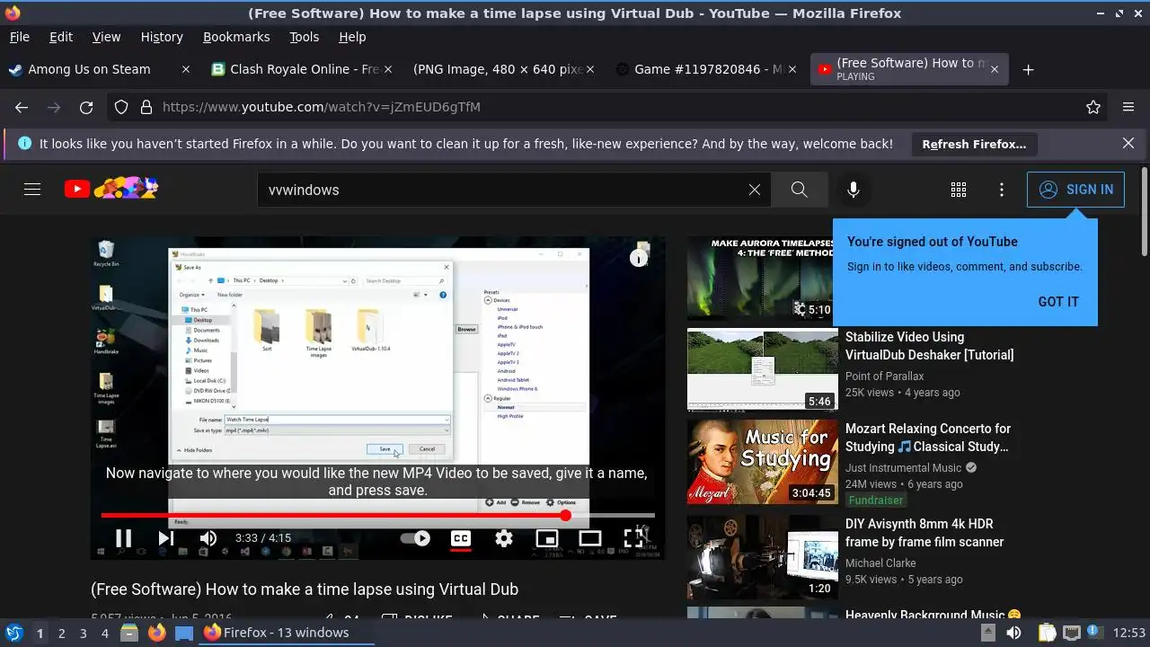Screen dimensions: 1150x647
Task: Open the View menu
Action: coord(106,37)
